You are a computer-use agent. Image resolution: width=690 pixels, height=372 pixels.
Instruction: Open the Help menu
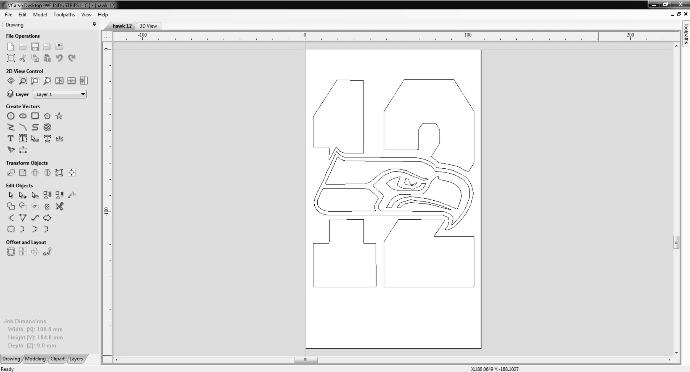click(103, 15)
